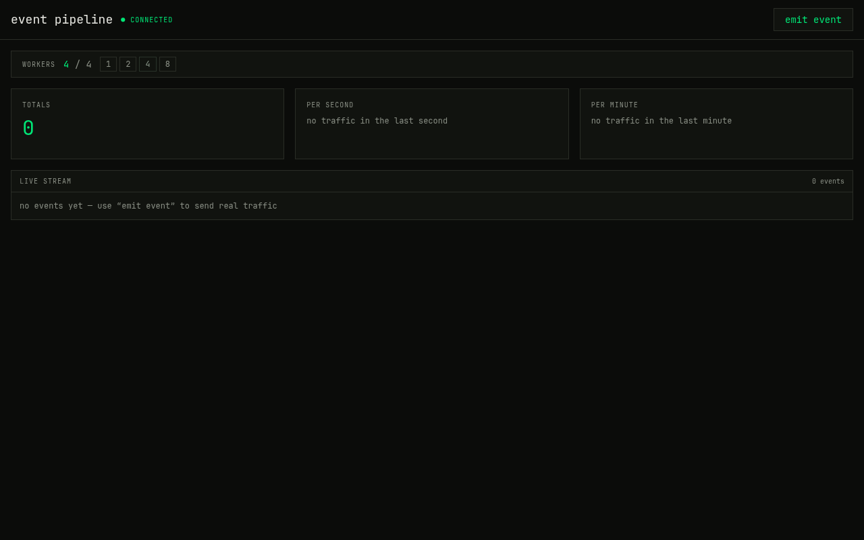Screen dimensions: 864x540
Task: Click the green connected status dot
Action: click(x=123, y=20)
